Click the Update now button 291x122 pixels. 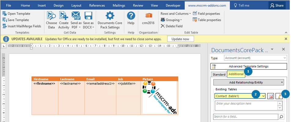pyautogui.click(x=180, y=39)
